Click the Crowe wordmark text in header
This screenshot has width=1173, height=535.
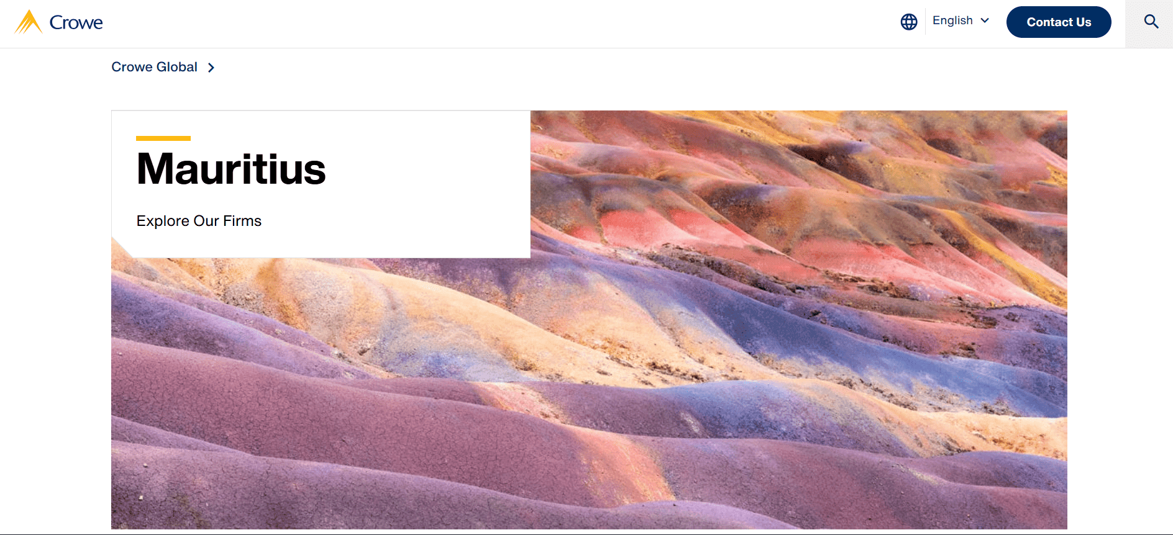point(76,23)
